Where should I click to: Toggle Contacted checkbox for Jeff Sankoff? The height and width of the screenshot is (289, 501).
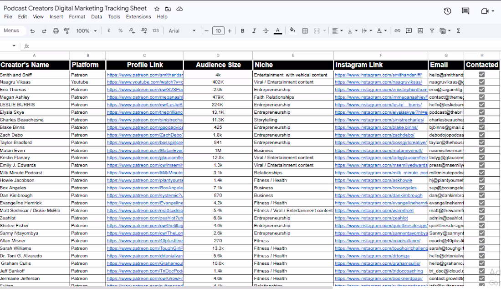click(x=482, y=271)
